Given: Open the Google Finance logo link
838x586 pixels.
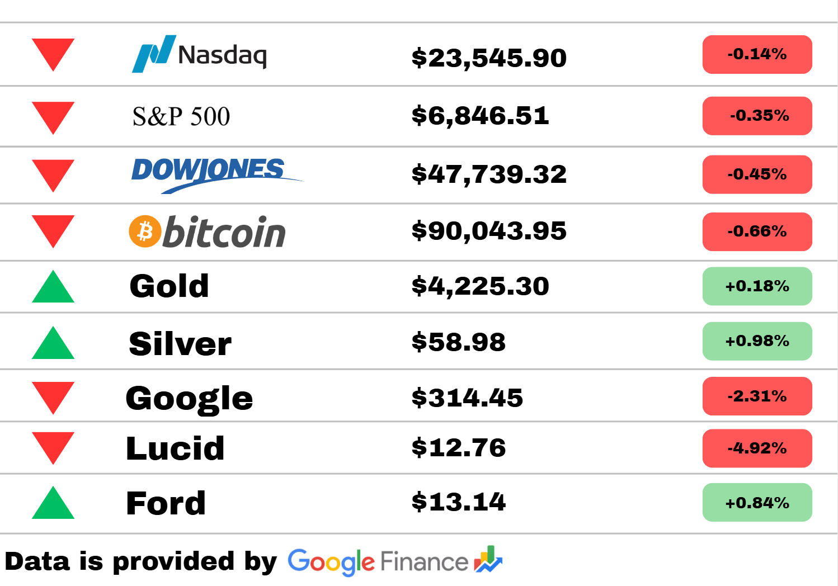Looking at the screenshot, I should (x=395, y=561).
